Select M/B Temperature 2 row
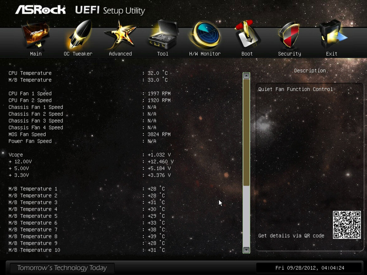Screen dimensions: 367x275 tap(87, 195)
